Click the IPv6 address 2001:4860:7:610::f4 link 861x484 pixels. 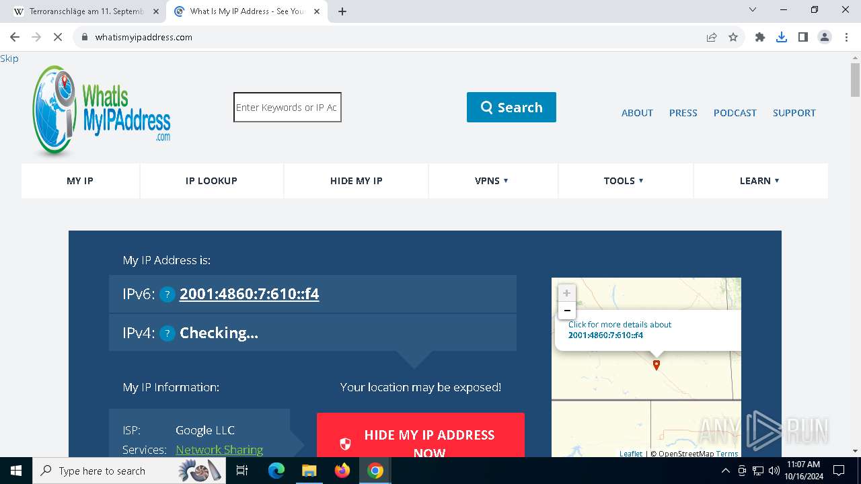tap(249, 294)
